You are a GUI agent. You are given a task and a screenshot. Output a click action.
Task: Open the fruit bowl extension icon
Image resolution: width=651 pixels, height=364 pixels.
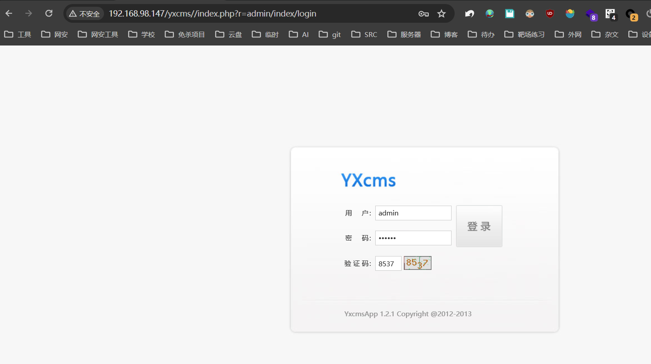570,14
